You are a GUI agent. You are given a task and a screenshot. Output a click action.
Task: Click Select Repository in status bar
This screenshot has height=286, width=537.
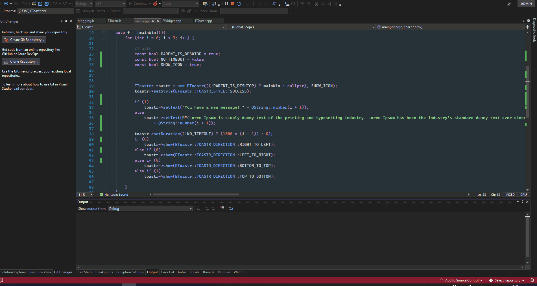[x=507, y=280]
